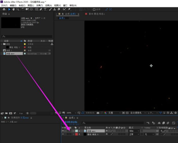Viewport: 178px width, 143px height.
Task: Click the Home icon in toolbar
Action: pos(4,9)
